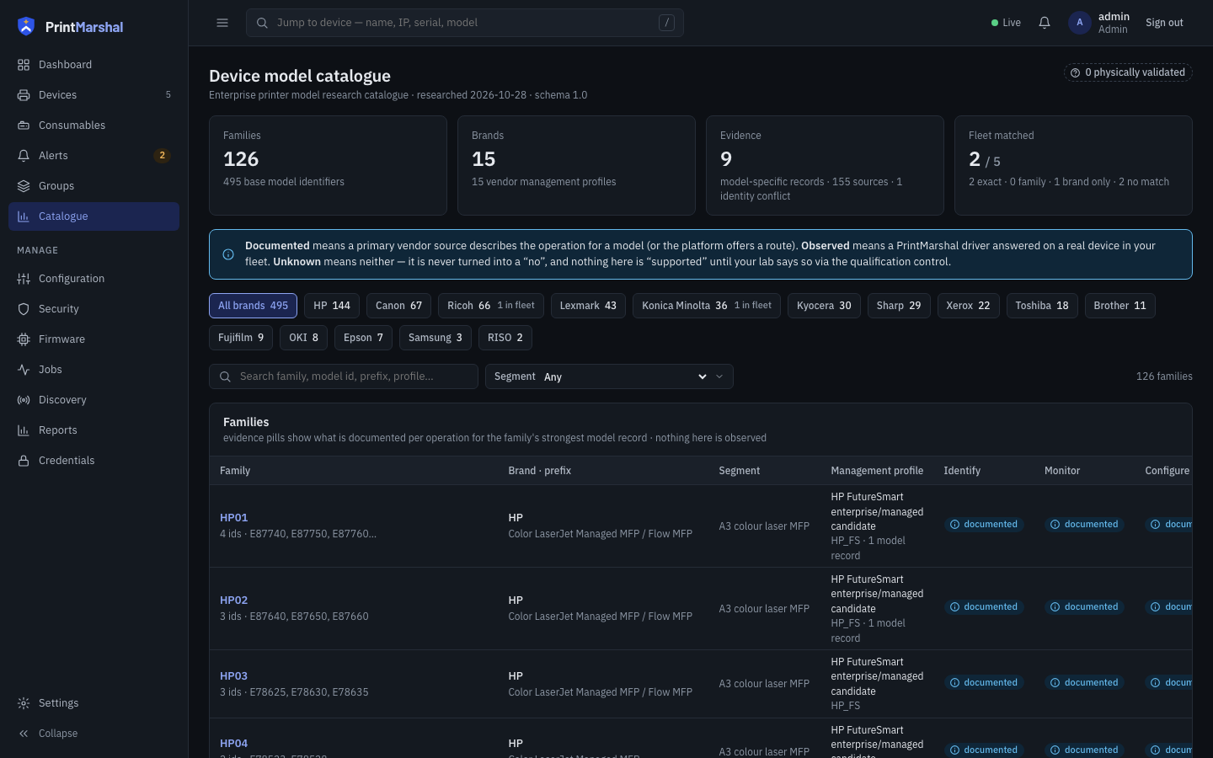Show Kyocera models only
This screenshot has width=1213, height=758.
click(824, 306)
